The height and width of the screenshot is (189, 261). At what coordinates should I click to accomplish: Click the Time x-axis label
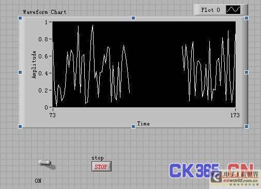(143, 123)
